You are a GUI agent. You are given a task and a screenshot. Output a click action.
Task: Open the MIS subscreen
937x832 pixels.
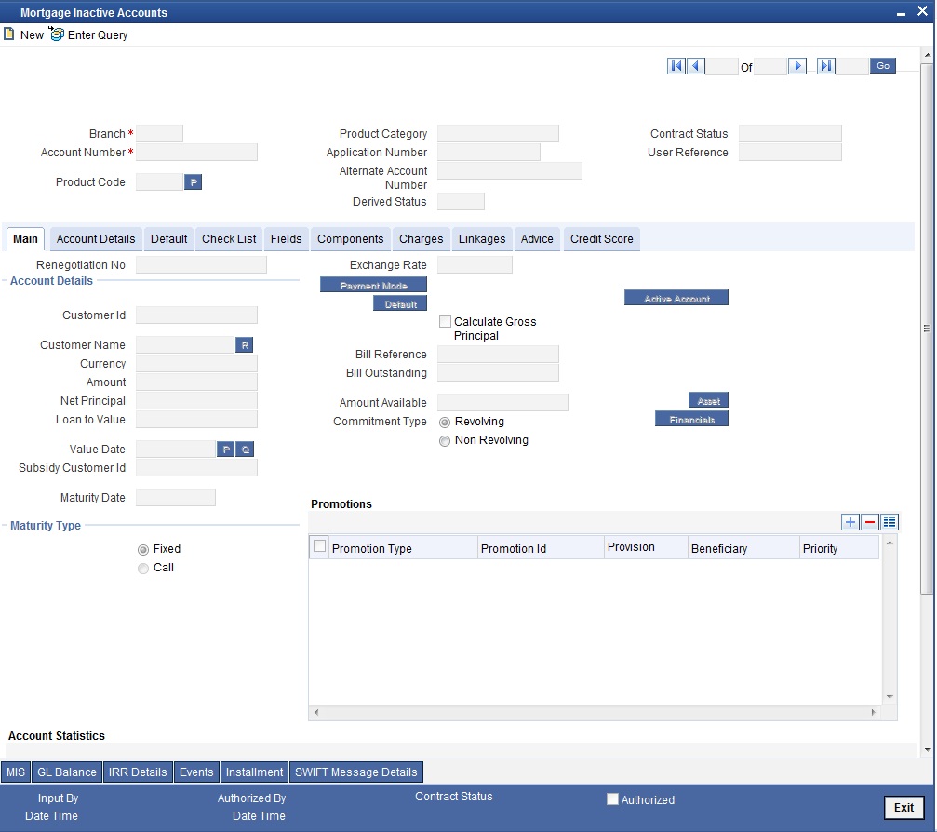[16, 772]
